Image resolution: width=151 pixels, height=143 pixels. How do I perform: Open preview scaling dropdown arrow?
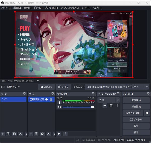pyautogui.click(x=38, y=81)
